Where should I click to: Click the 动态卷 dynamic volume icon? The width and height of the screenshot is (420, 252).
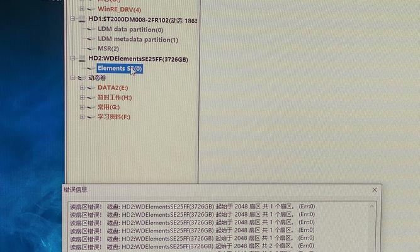pos(82,78)
